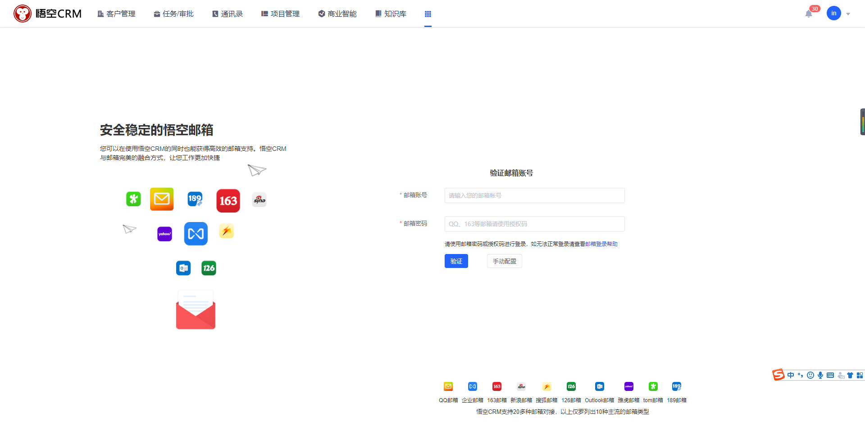Click the large 189 mail icon
The height and width of the screenshot is (422, 865).
click(x=195, y=199)
